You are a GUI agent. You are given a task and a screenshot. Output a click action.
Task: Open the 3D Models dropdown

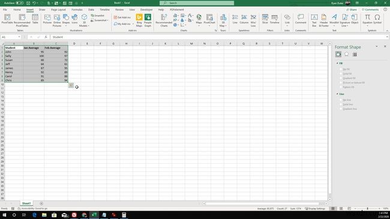(x=84, y=20)
